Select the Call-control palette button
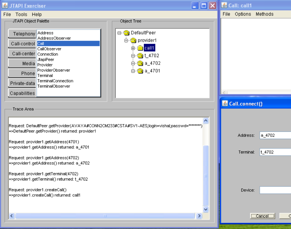 [x=22, y=44]
